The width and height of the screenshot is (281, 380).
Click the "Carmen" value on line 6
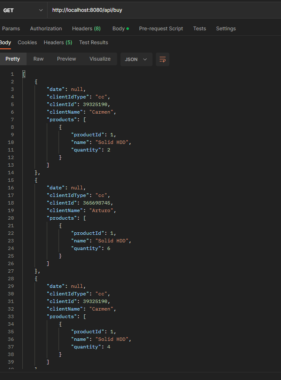101,112
